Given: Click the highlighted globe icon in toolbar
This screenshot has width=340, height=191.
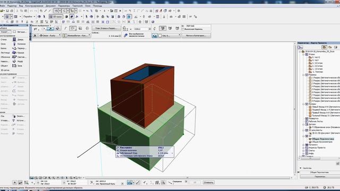Looking at the screenshot, I should click(129, 16).
